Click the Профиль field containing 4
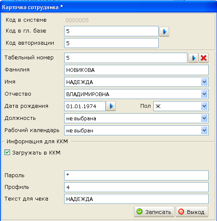Viewport: 217px width, 221px height. tap(136, 187)
